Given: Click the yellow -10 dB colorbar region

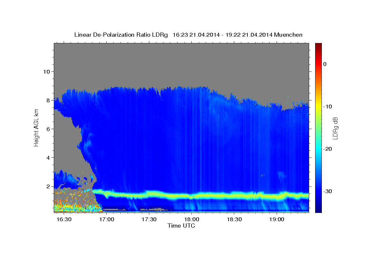Looking at the screenshot, I should 318,106.
